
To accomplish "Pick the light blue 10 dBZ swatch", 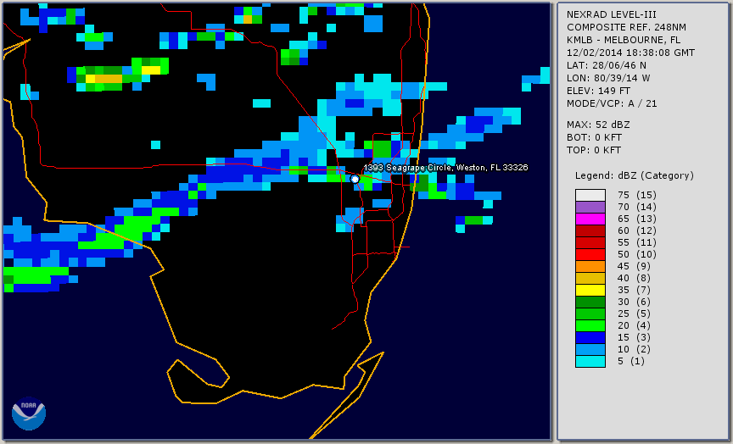I will coord(590,350).
